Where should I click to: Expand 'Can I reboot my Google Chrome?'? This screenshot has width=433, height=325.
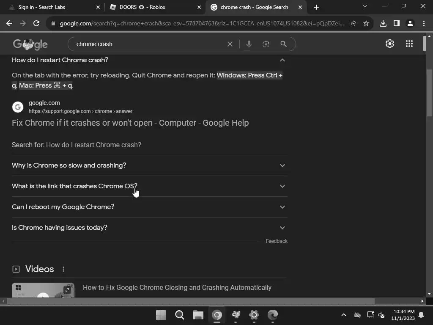coord(150,207)
